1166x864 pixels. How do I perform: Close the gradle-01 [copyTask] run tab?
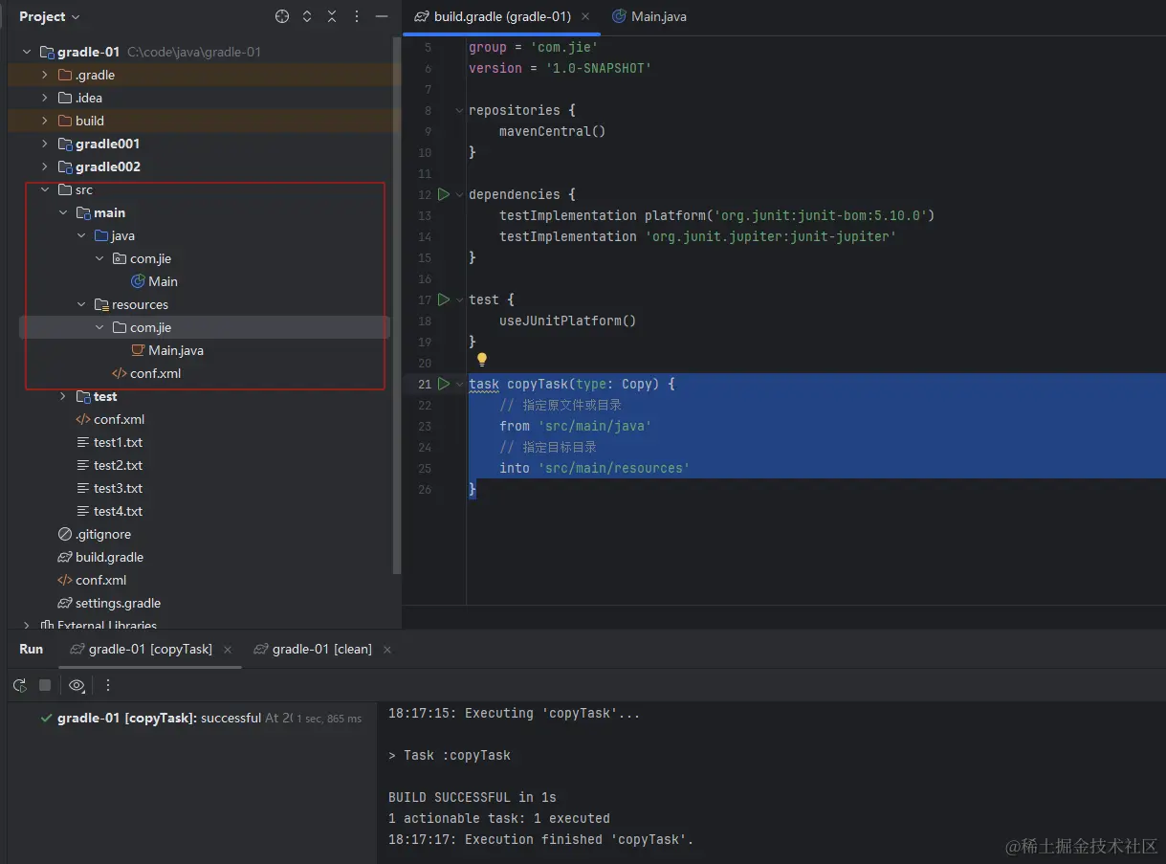(228, 650)
